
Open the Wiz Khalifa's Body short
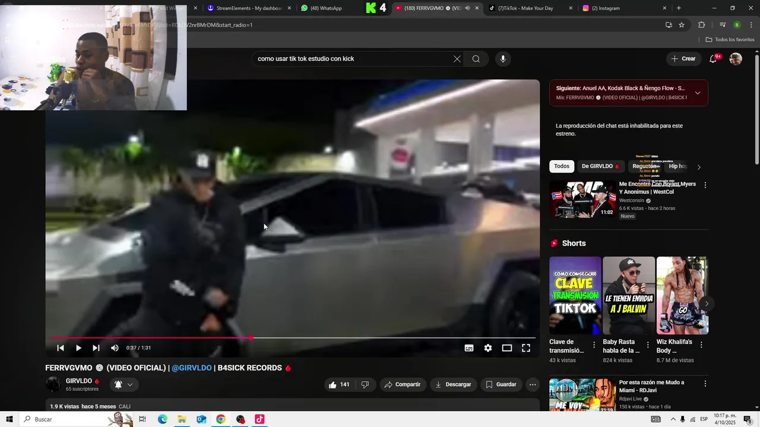click(682, 295)
